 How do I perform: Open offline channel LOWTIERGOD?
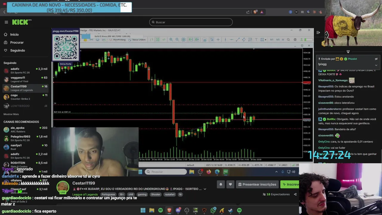pyautogui.click(x=25, y=106)
